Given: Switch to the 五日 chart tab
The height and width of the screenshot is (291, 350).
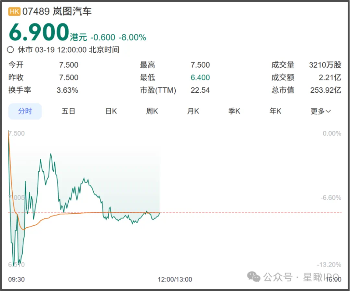Looking at the screenshot, I should coord(68,111).
